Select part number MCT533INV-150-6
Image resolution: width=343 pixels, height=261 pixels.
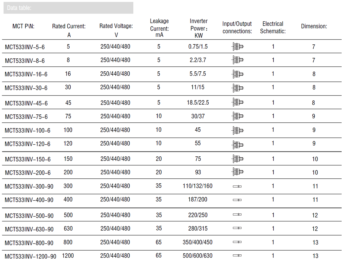(27, 159)
